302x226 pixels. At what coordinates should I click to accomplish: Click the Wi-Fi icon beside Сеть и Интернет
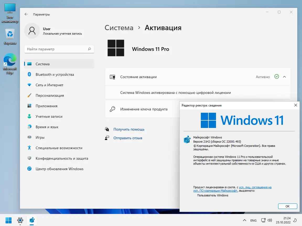(29, 85)
